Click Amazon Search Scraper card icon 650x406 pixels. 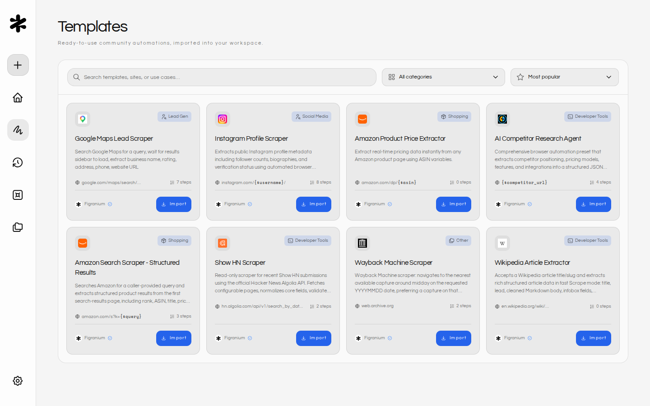(83, 243)
